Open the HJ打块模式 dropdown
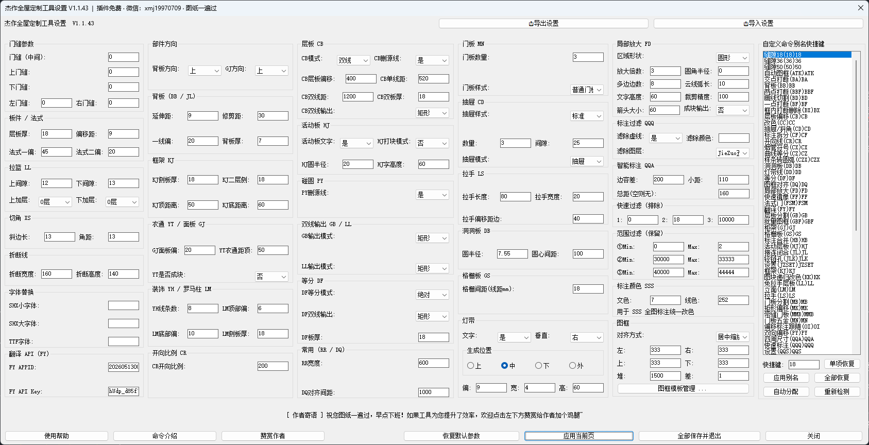This screenshot has width=869, height=445. [x=432, y=143]
